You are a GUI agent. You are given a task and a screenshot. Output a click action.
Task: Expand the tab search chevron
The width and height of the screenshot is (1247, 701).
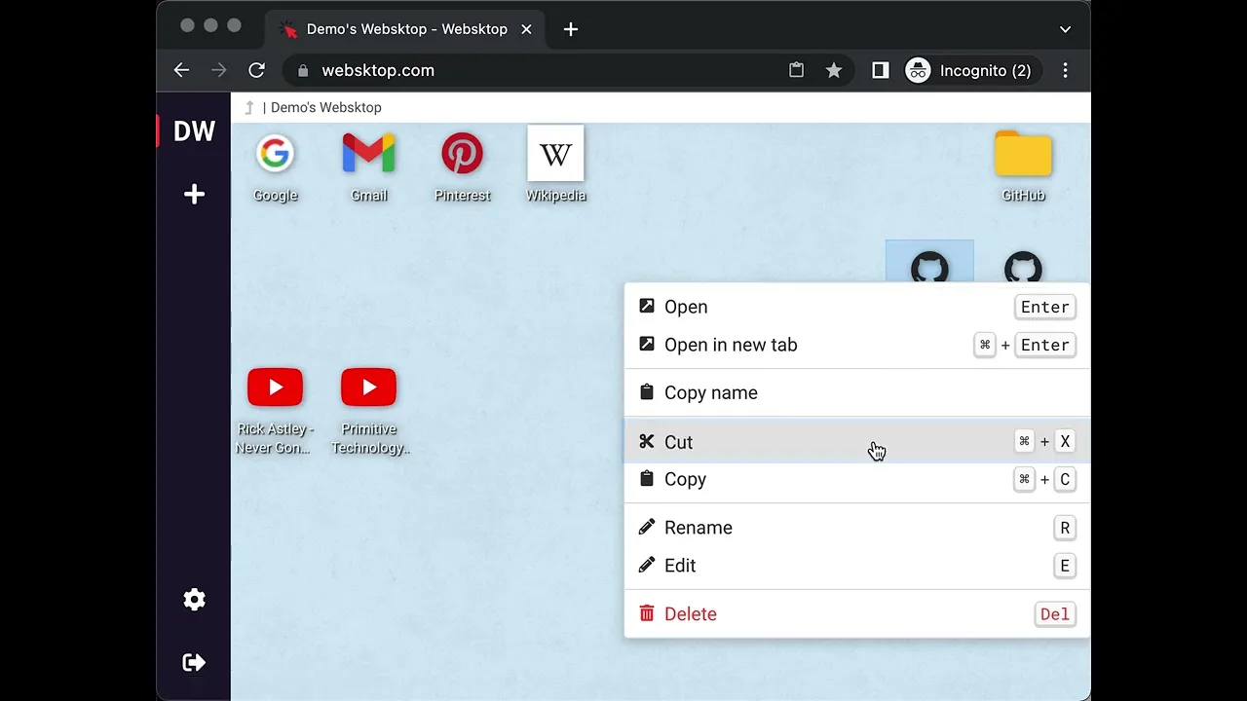[1065, 29]
